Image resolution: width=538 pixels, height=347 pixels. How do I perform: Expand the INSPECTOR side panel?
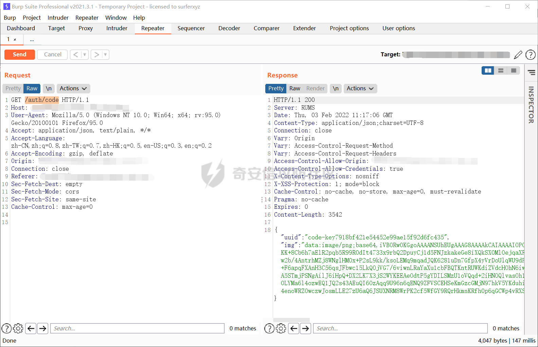(531, 105)
